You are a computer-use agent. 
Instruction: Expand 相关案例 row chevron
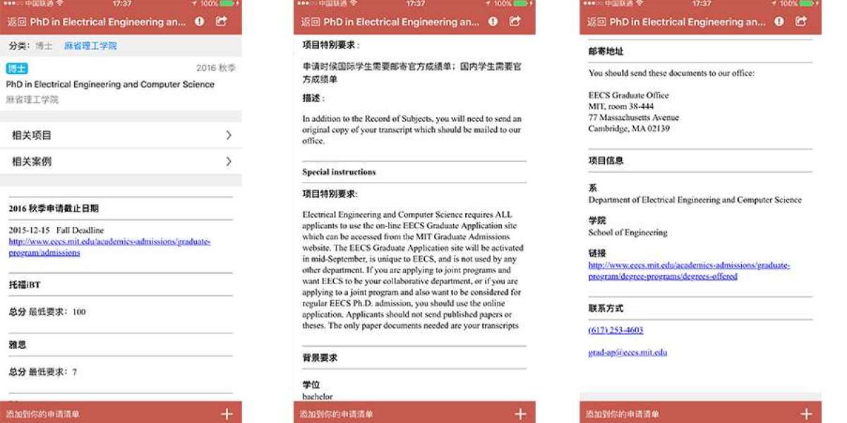coord(229,161)
